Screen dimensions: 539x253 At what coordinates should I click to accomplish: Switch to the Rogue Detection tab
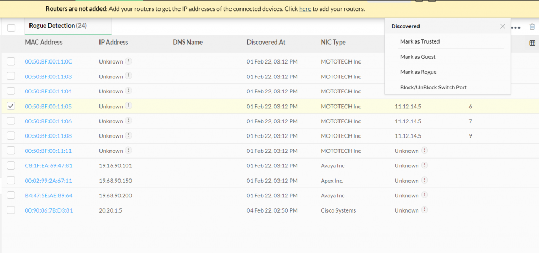coord(57,25)
